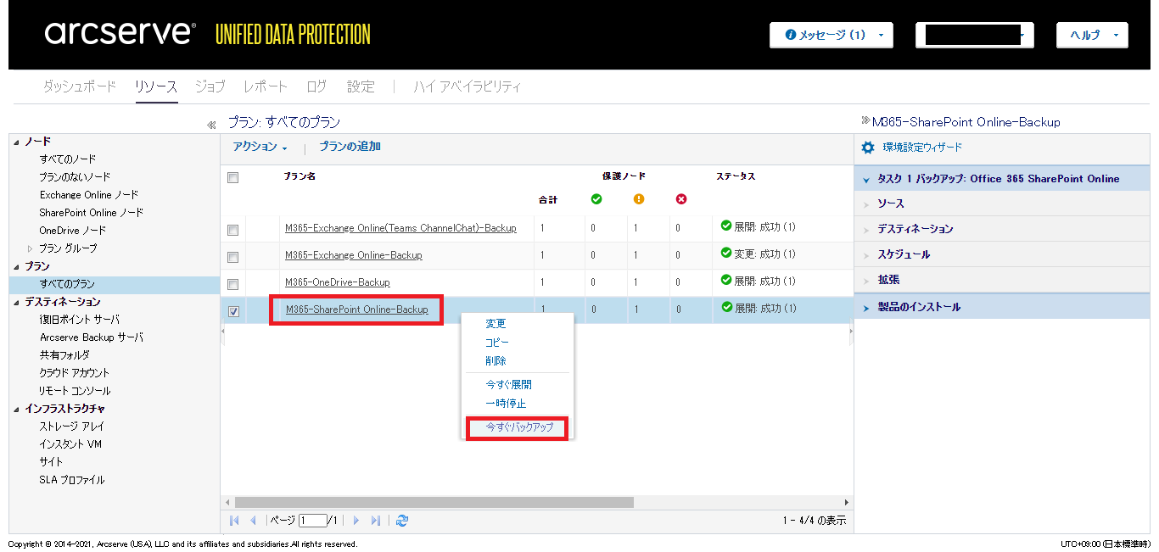Click the horizontal scrollbar of plan list

click(434, 502)
